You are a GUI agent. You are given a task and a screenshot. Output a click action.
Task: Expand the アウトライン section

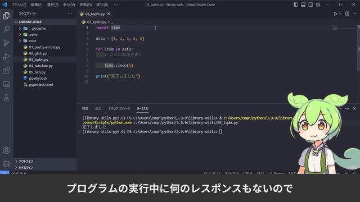(x=45, y=161)
